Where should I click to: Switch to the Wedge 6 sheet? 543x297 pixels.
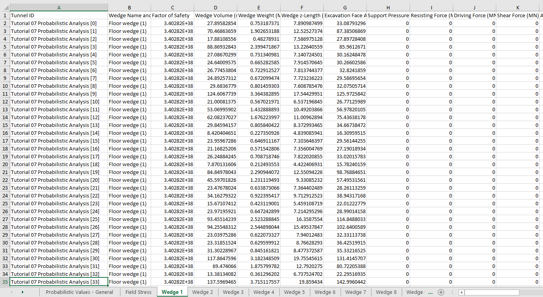click(325, 292)
